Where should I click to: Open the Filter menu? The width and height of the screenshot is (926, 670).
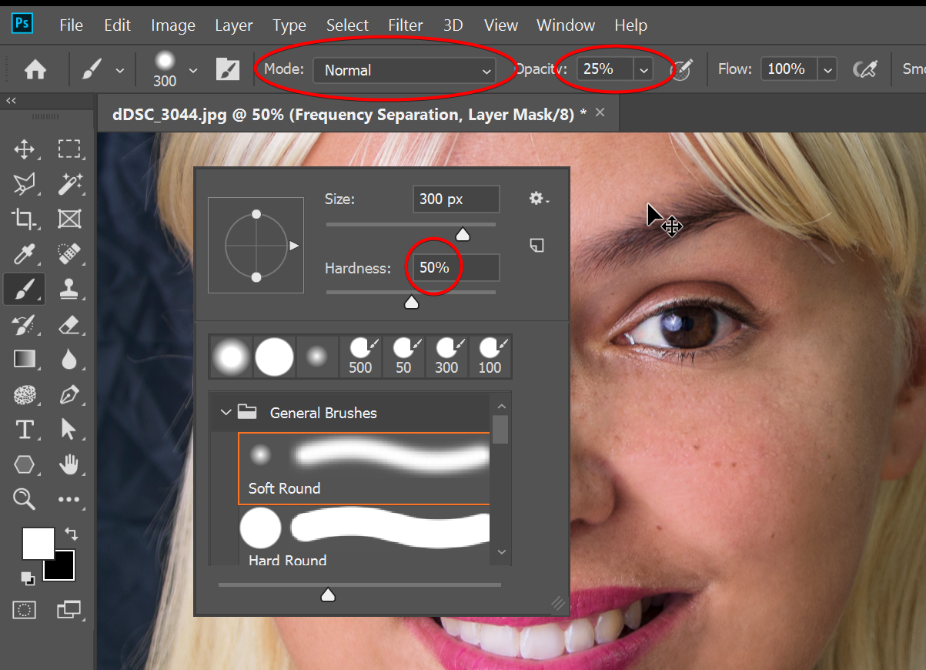click(x=405, y=25)
